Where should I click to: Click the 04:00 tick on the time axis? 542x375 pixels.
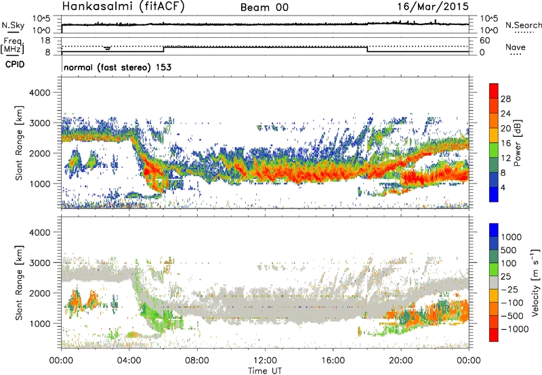click(x=129, y=361)
